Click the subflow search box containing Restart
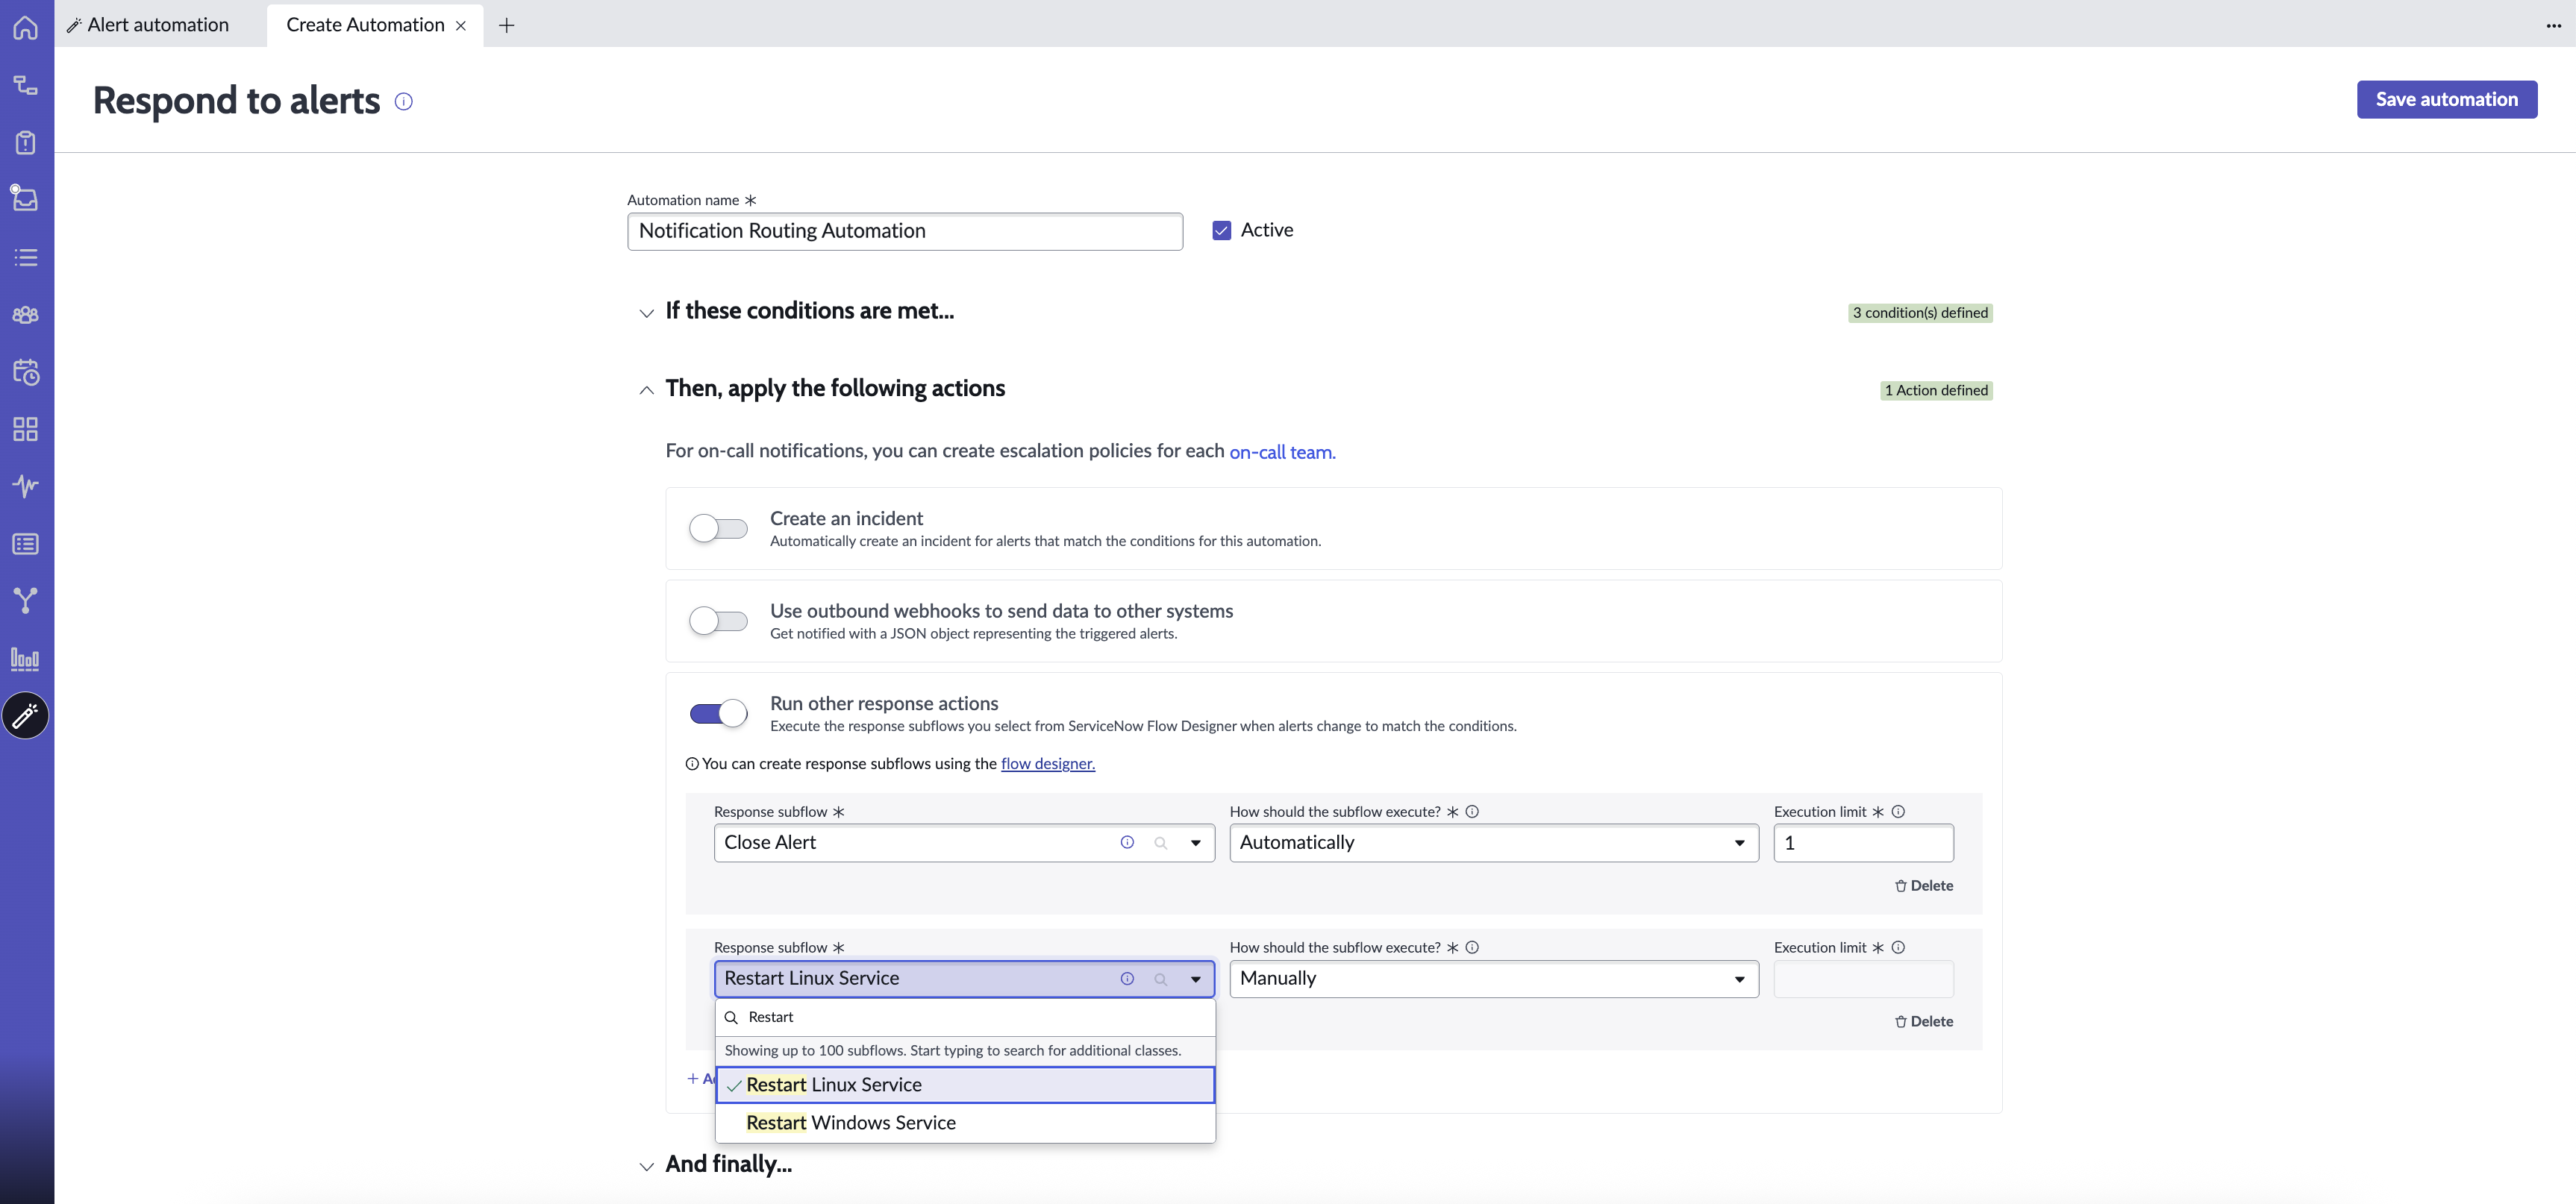 [x=965, y=1017]
